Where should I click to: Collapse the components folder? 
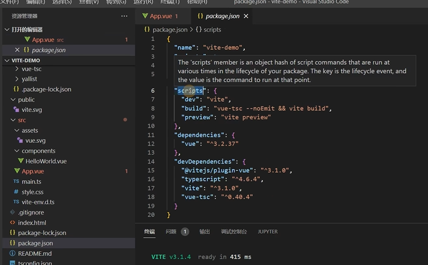click(x=17, y=151)
